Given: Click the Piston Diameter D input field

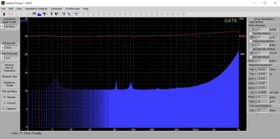Looking at the screenshot, I should tap(263, 29).
